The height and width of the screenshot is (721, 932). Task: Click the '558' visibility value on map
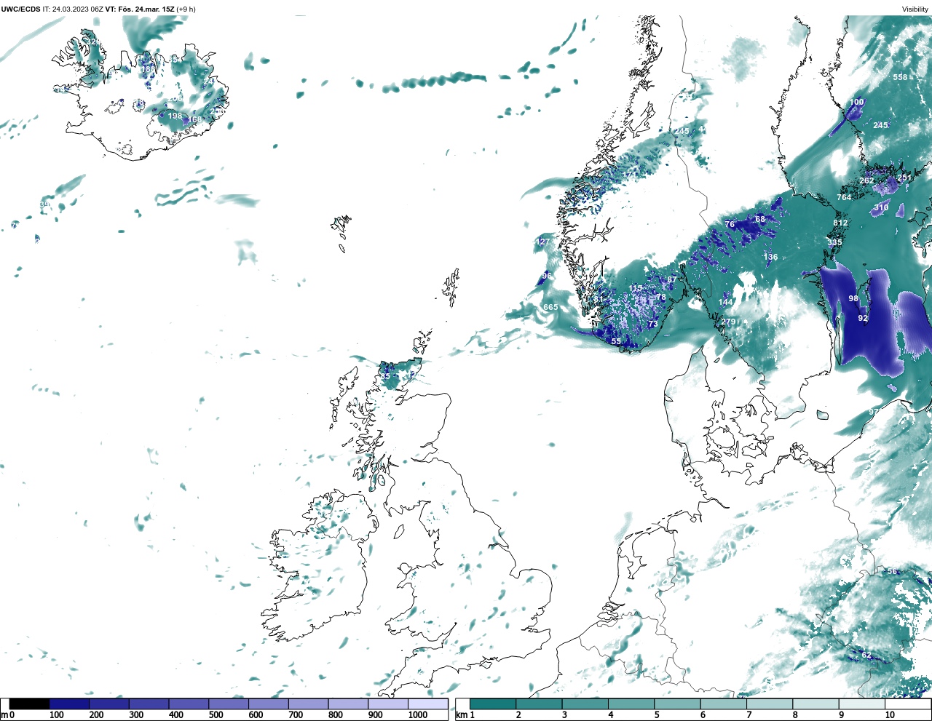901,77
